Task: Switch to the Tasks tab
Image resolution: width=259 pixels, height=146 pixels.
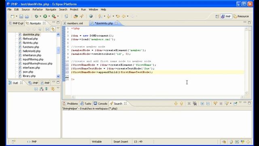Action: (x=86, y=103)
